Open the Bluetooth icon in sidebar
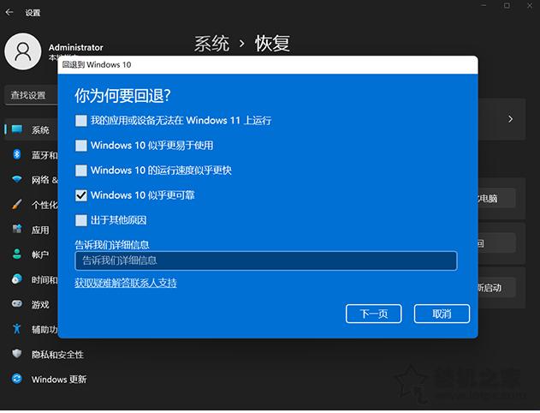540x413 pixels. pyautogui.click(x=17, y=154)
